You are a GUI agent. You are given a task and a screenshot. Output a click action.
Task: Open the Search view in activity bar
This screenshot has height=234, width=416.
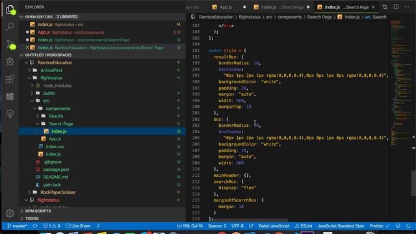(10, 27)
